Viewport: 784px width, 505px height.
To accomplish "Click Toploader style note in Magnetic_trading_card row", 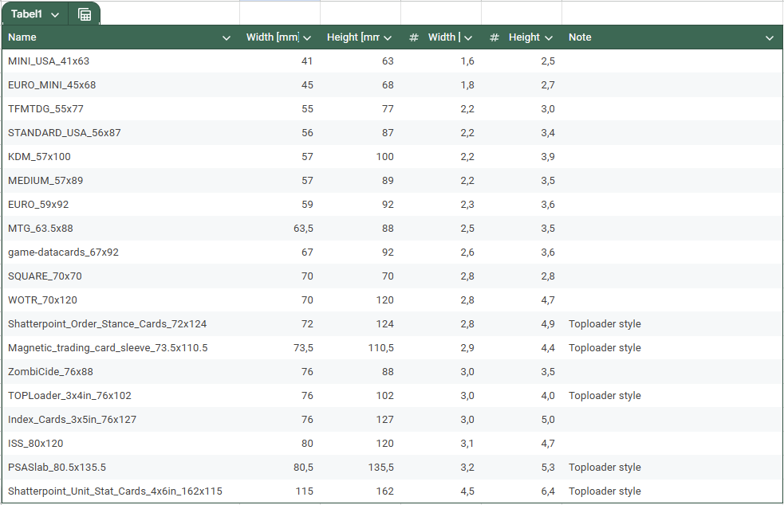I will point(605,348).
